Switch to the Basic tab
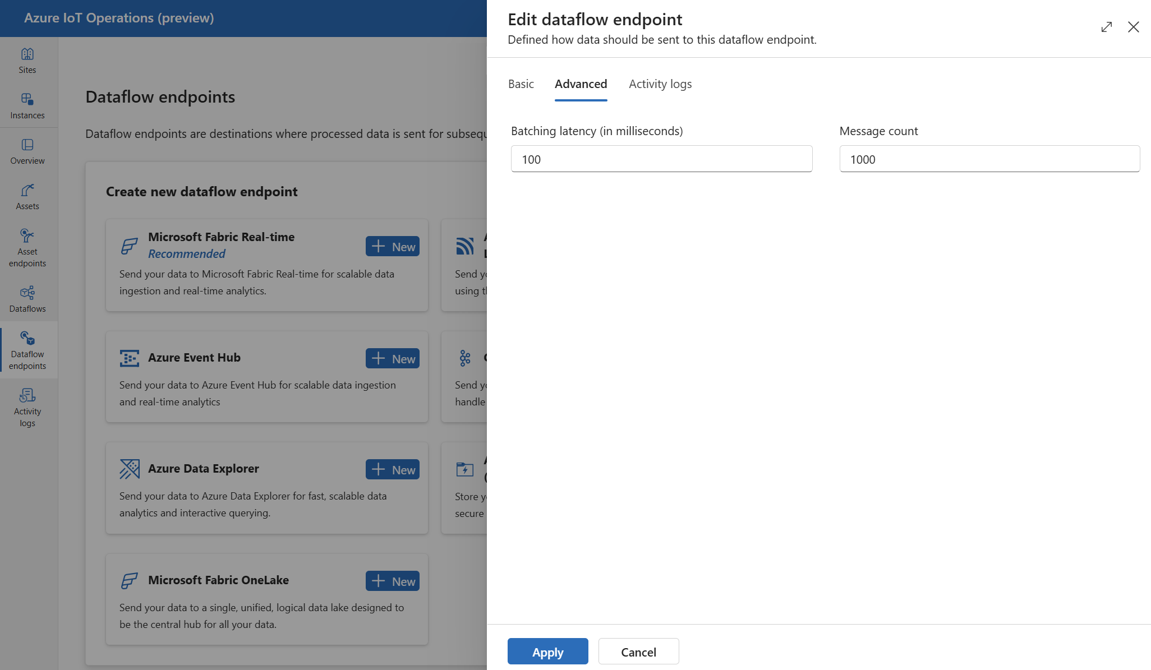Screen dimensions: 1151x670 click(x=522, y=83)
